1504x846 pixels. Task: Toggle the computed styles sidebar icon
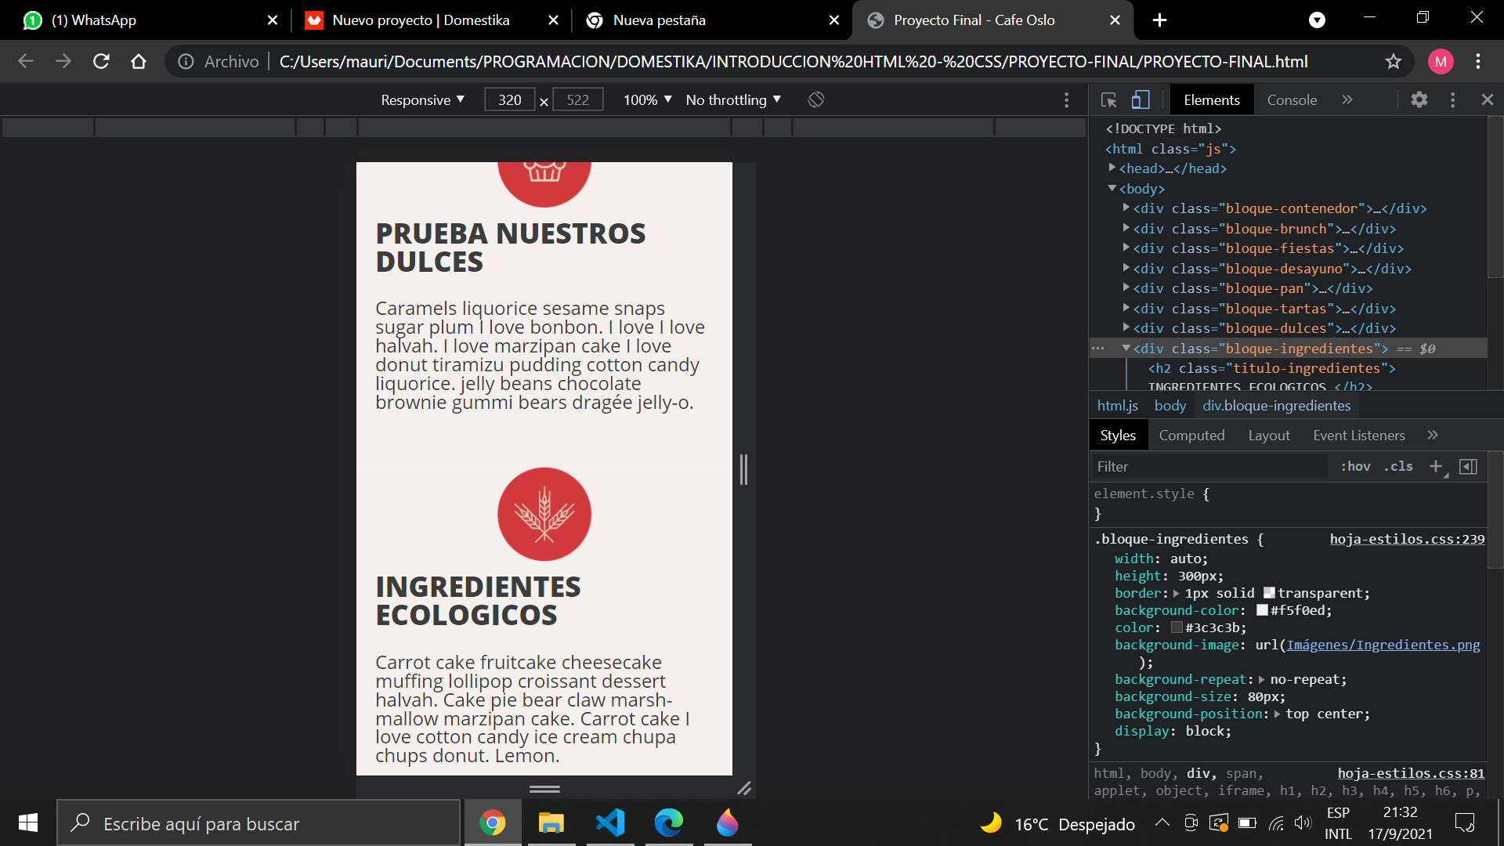click(1469, 467)
